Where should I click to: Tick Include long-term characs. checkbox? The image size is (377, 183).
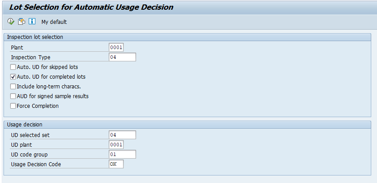13,86
